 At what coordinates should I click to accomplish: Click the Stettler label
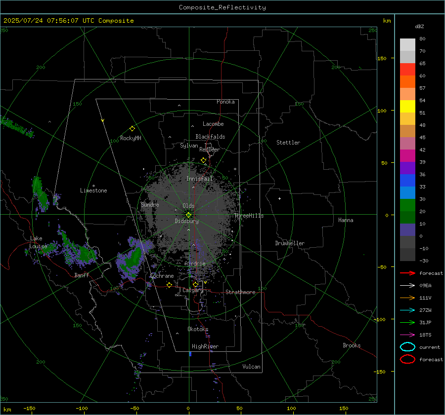288,143
